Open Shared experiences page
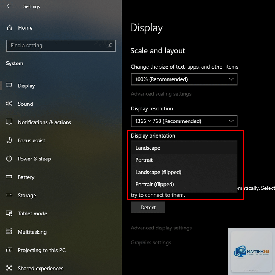 [41, 268]
